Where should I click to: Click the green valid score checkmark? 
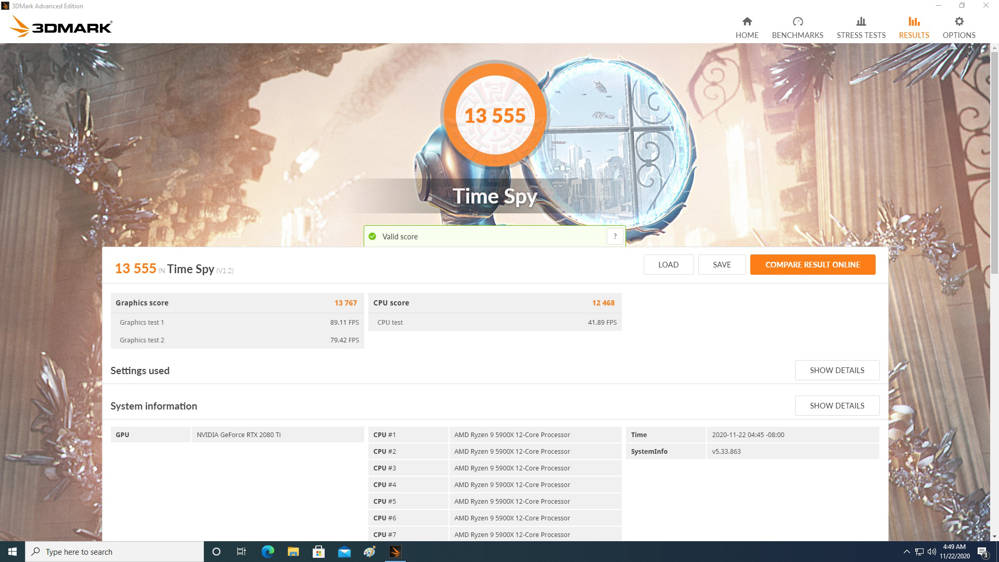372,236
